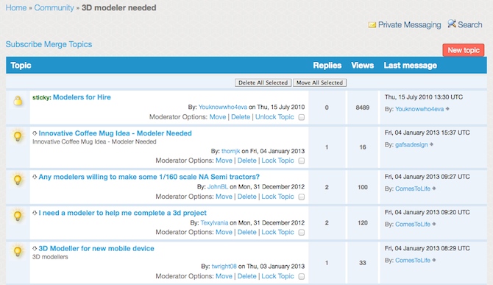This screenshot has height=285, width=493.
Task: Delete the Semi tractors topic
Action: [x=246, y=197]
